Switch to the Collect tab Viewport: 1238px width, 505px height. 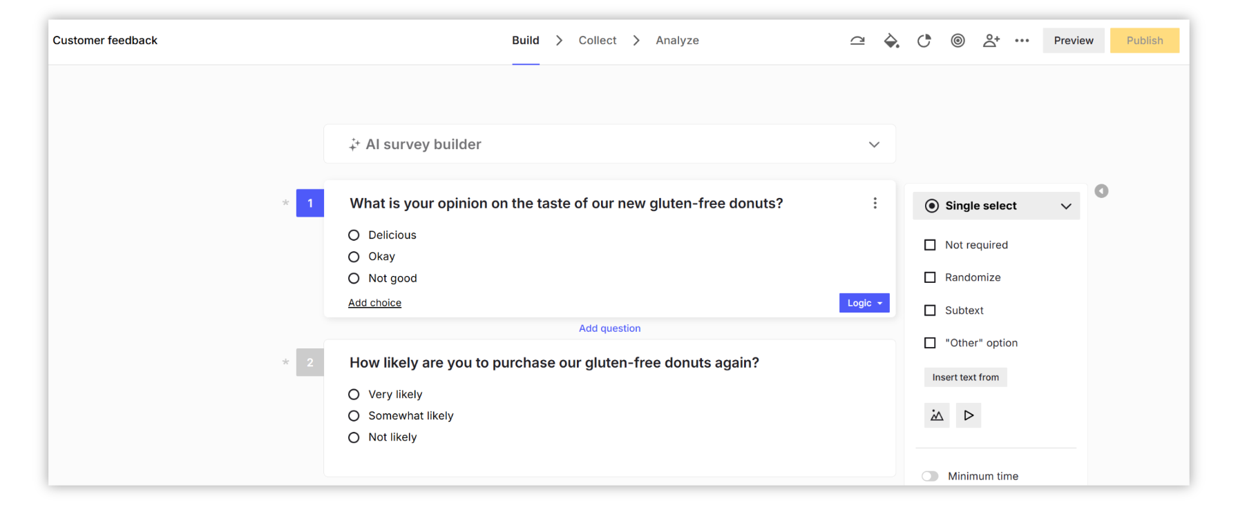(x=597, y=41)
